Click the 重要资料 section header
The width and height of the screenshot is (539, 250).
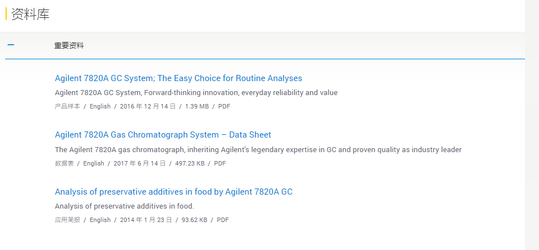click(265, 45)
